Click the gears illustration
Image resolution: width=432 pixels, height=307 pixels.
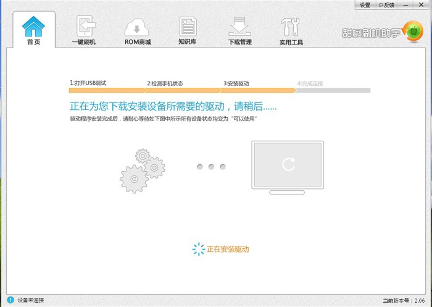tap(143, 171)
